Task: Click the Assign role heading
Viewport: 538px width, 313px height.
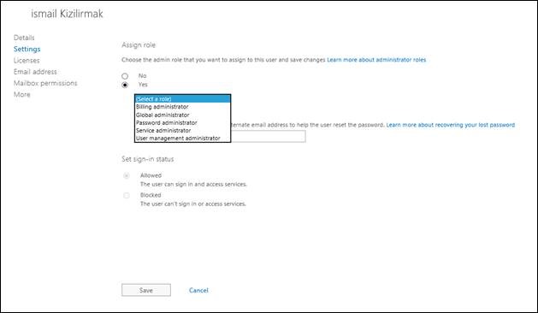Action: click(139, 45)
